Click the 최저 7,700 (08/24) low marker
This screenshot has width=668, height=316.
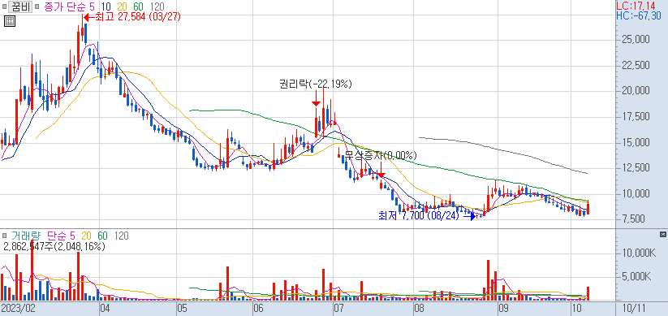426,216
